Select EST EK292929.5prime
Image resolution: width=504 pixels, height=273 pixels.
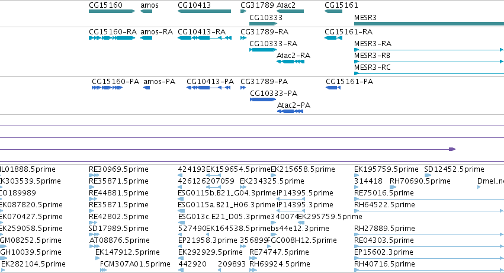[x=210, y=252]
